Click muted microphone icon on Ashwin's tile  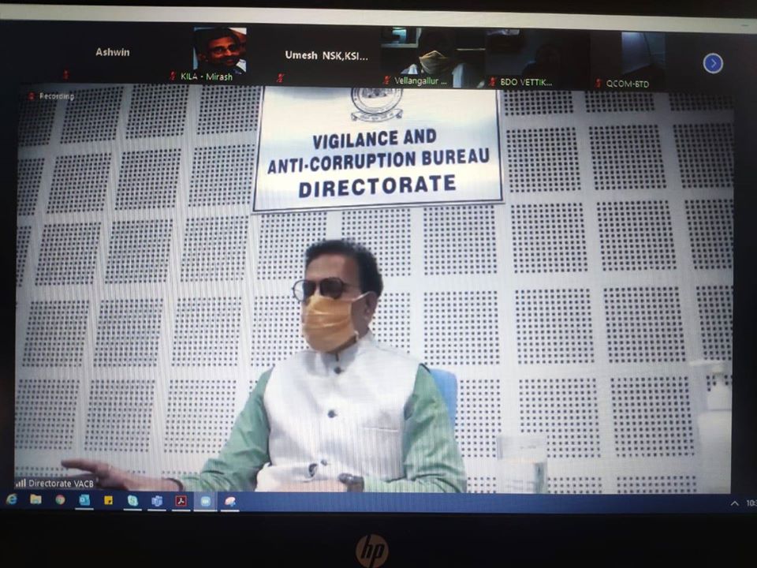point(66,74)
